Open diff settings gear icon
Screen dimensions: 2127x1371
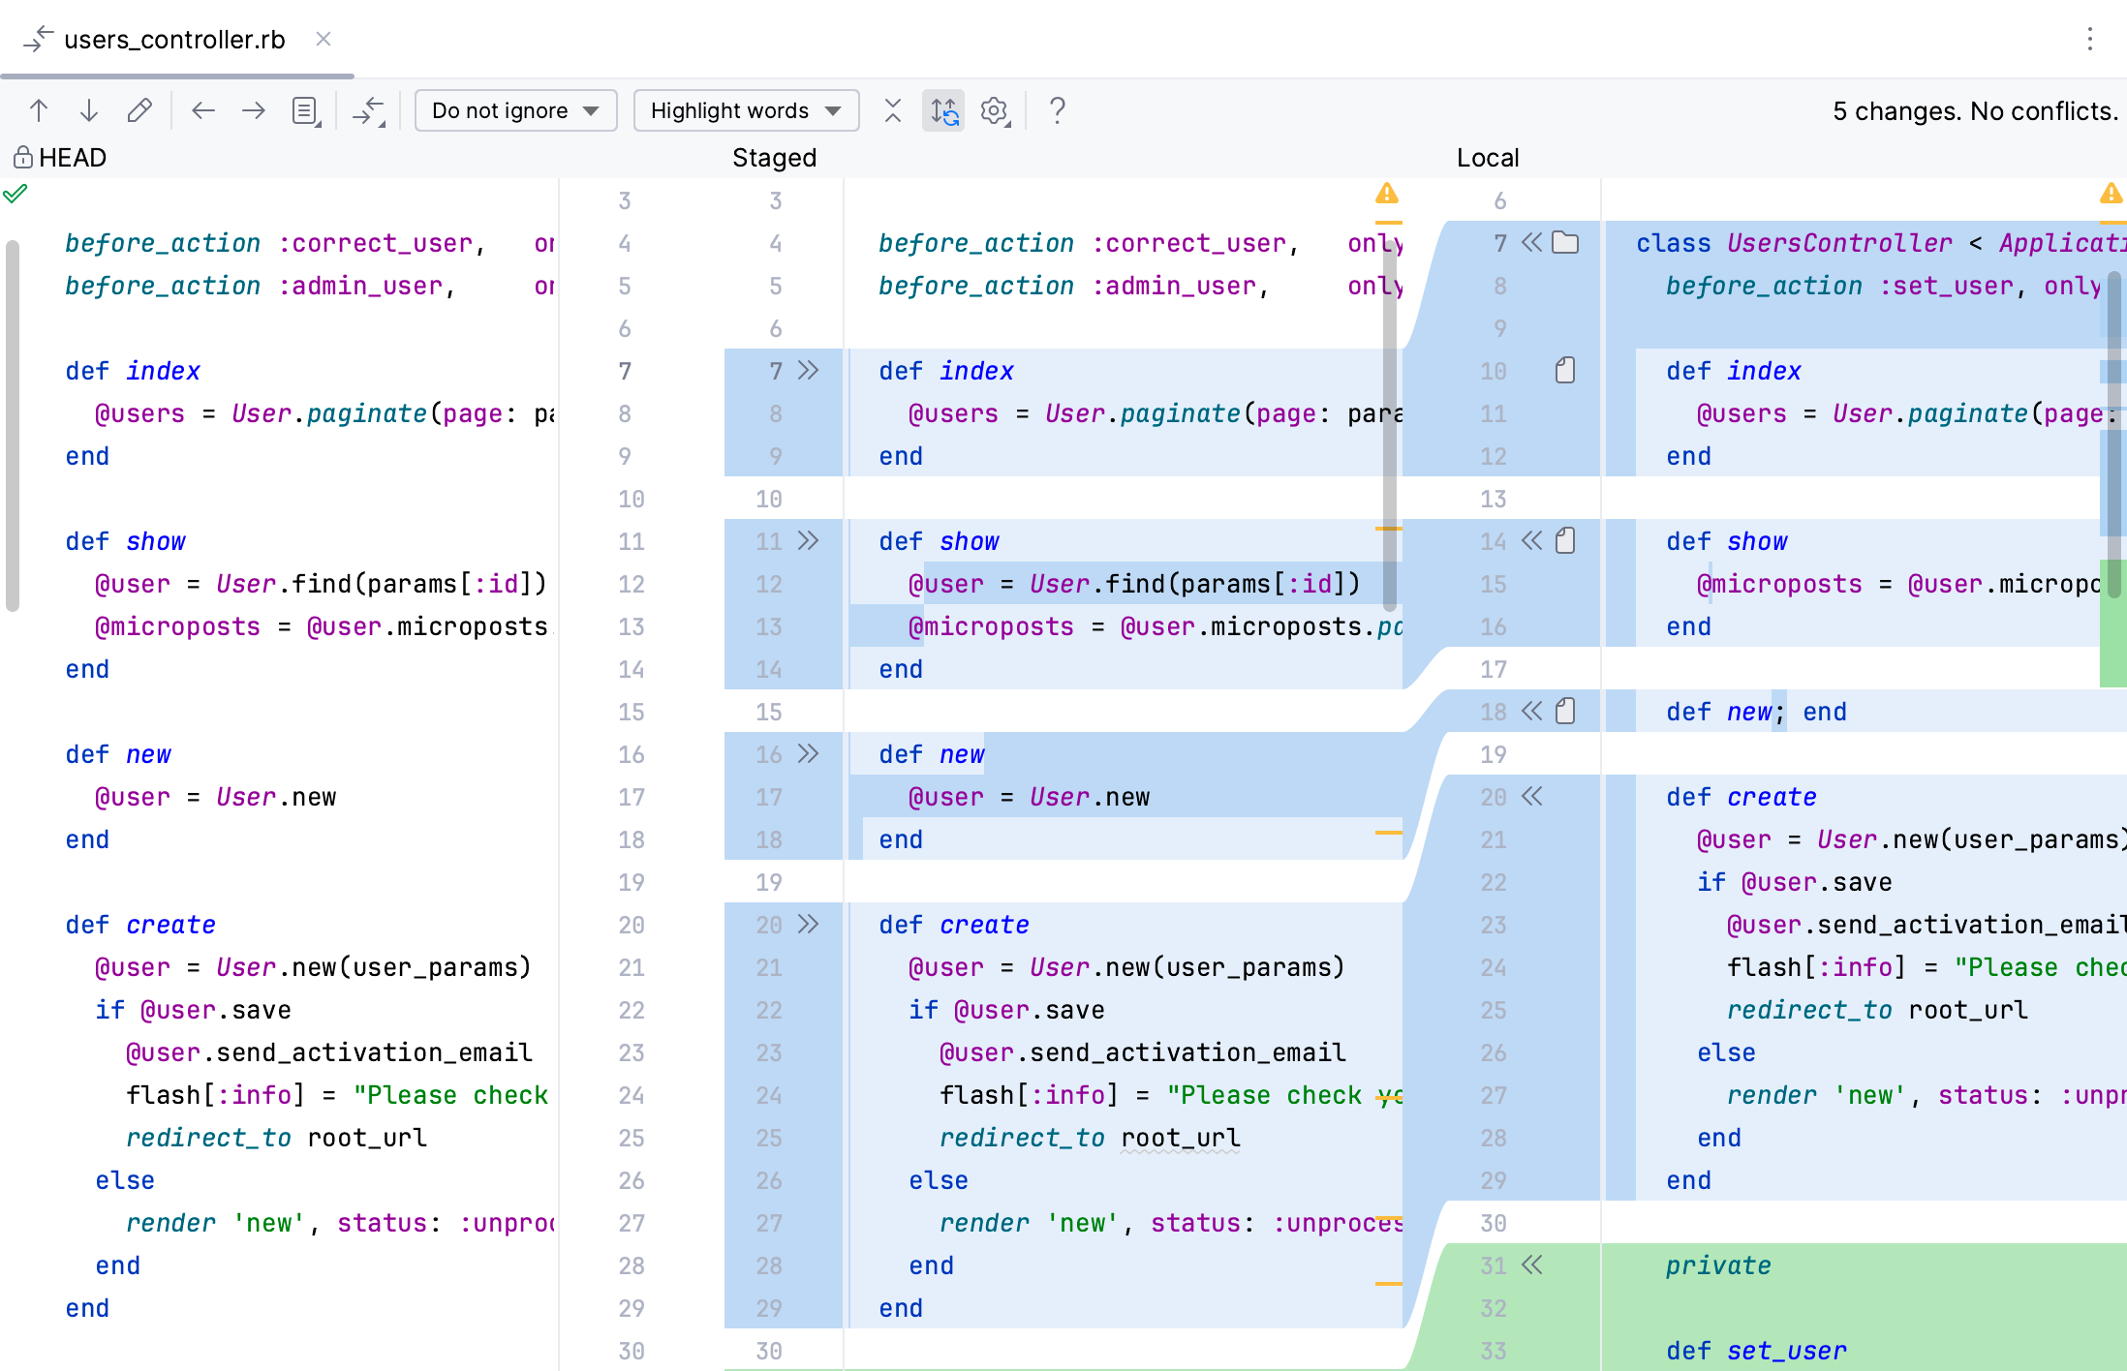click(x=995, y=110)
